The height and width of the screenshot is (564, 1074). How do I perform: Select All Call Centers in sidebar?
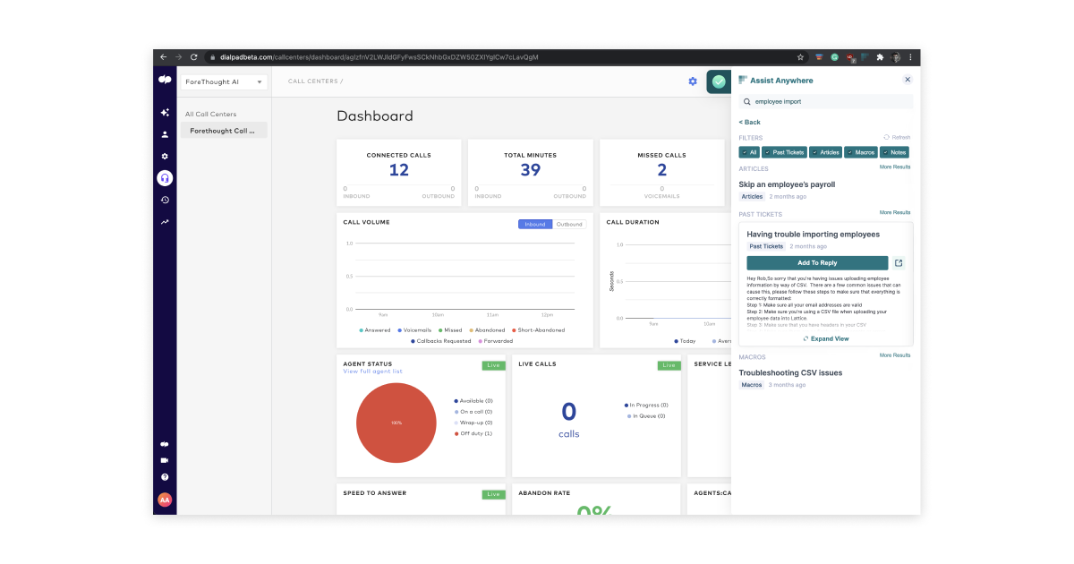pyautogui.click(x=211, y=115)
